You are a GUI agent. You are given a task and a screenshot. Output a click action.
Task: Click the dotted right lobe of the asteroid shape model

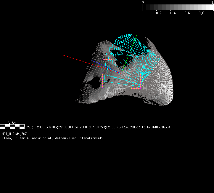(164, 80)
